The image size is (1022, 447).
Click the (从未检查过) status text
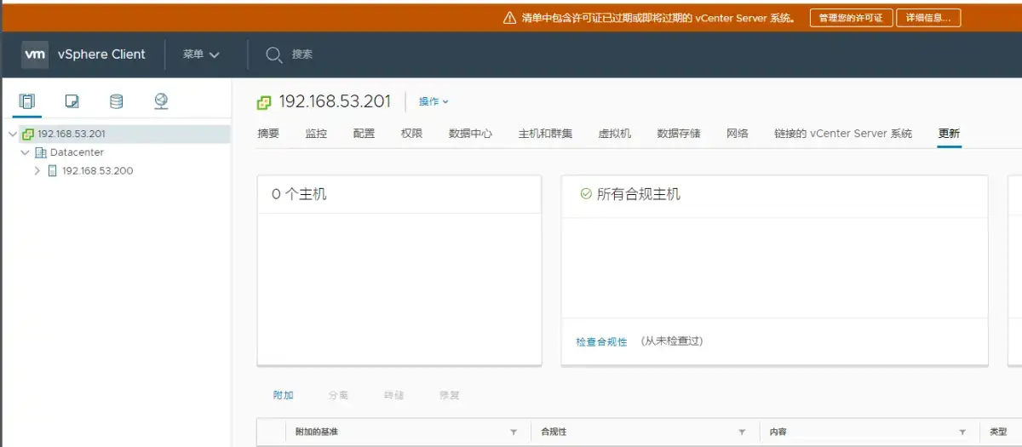[672, 341]
